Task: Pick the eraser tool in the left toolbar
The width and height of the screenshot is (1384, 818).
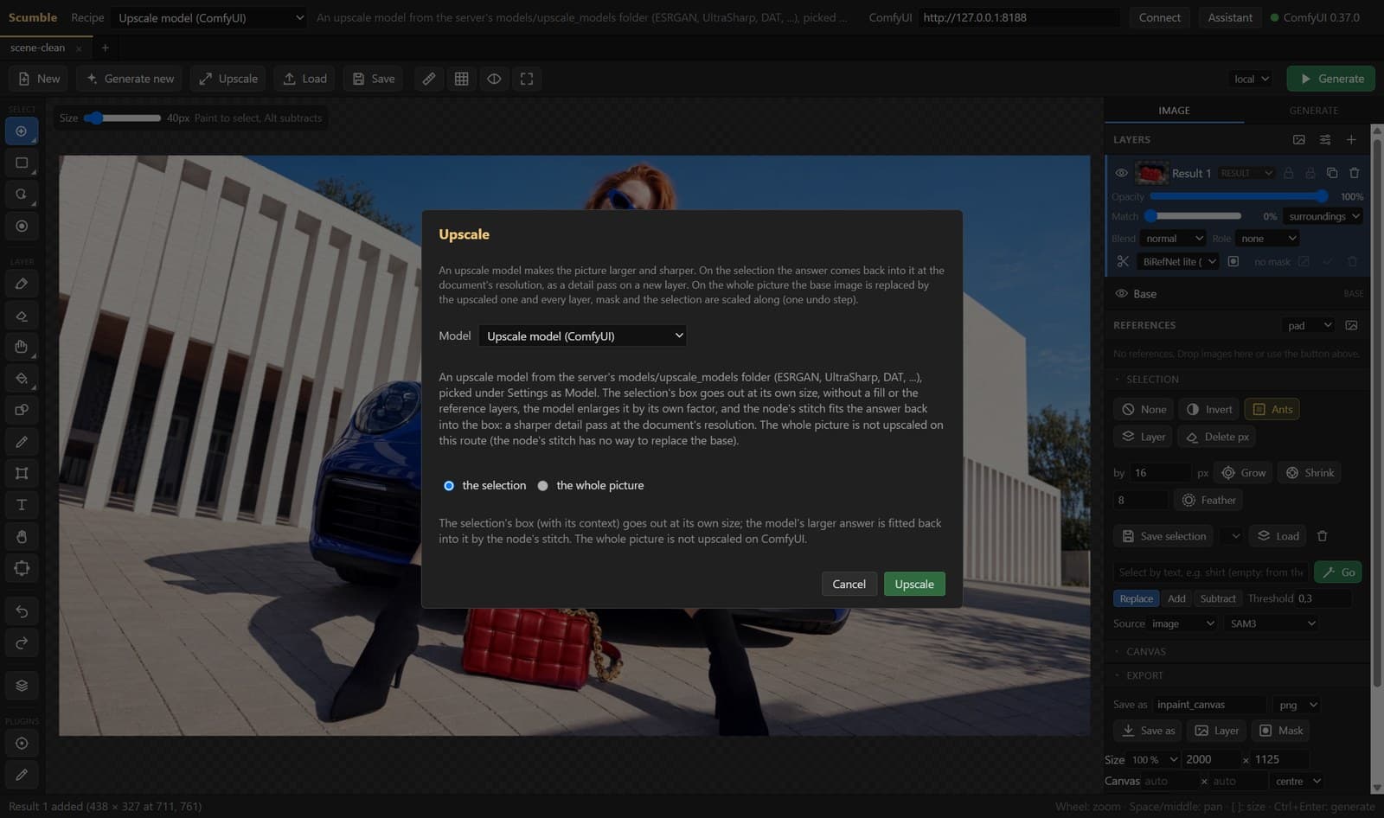Action: coord(22,316)
